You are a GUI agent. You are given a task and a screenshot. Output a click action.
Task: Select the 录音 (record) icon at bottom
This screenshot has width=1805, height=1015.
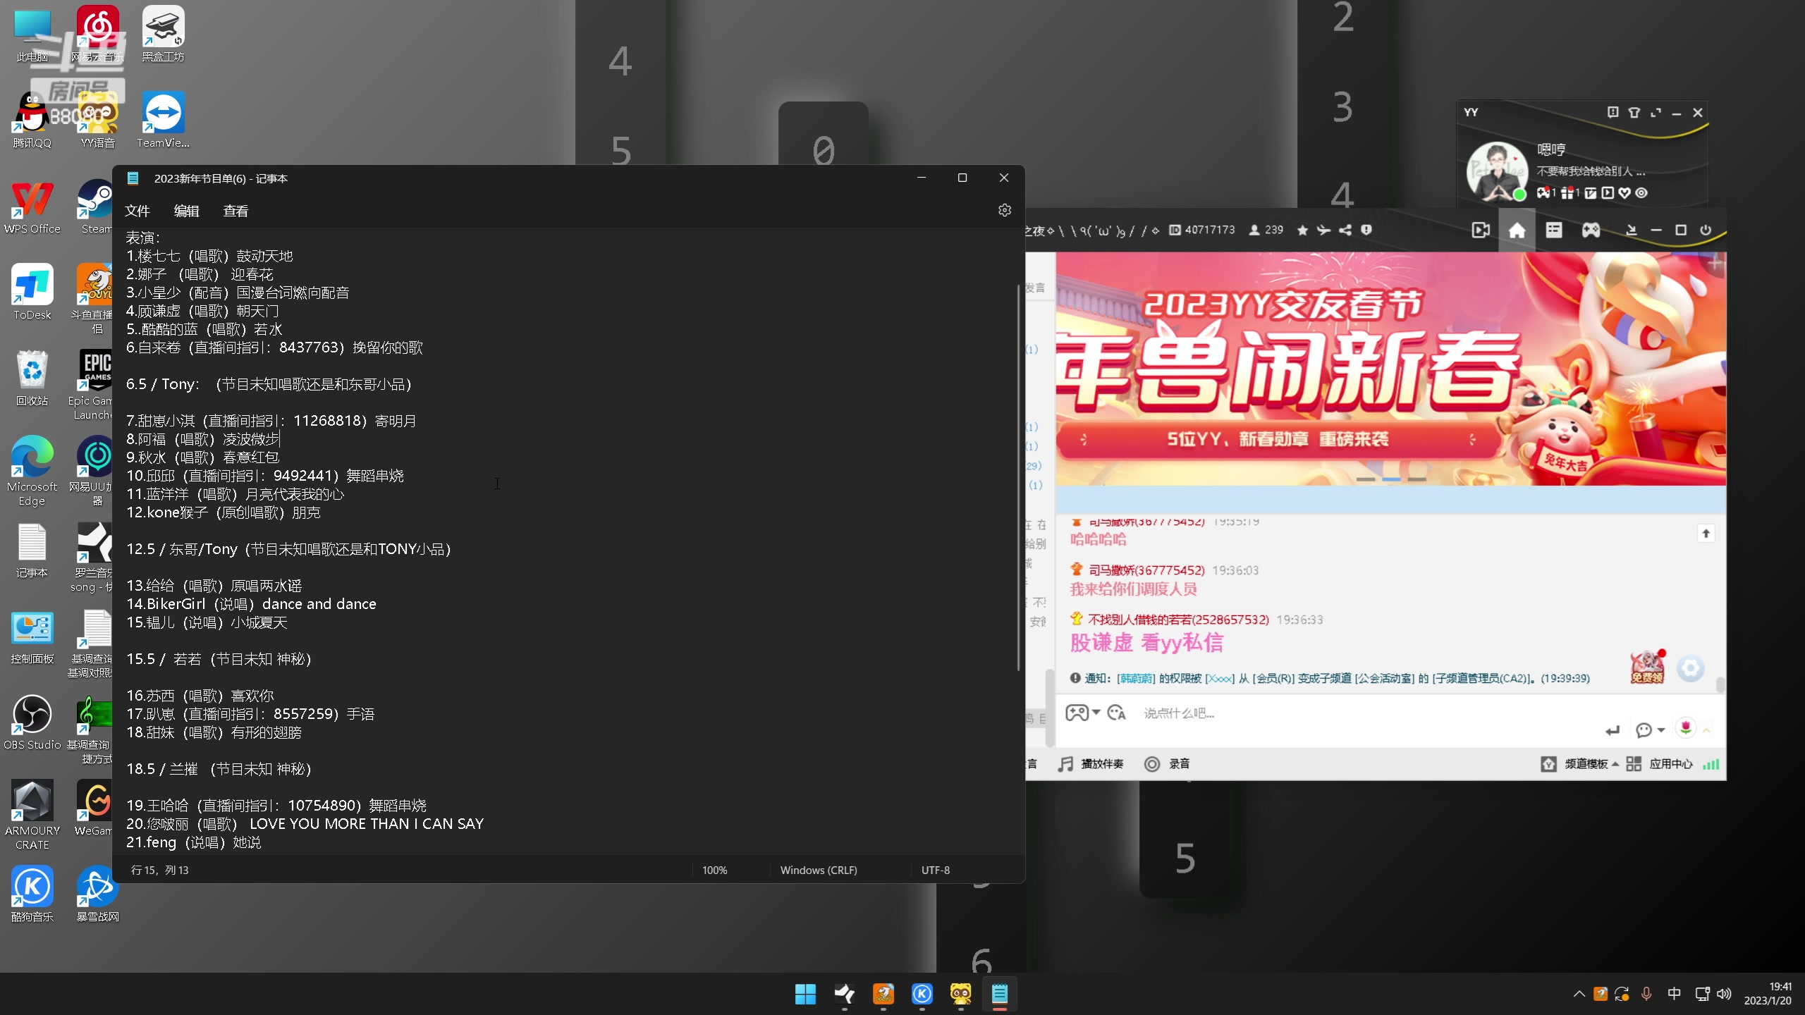point(1152,763)
